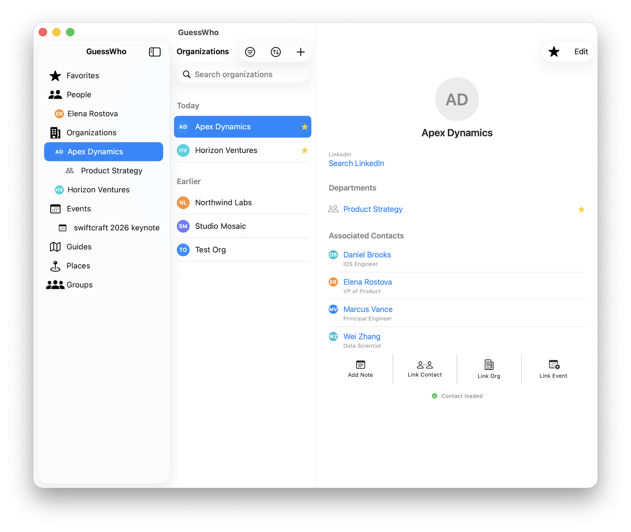This screenshot has width=631, height=532.
Task: Open Favorites in the sidebar
Action: (104, 75)
